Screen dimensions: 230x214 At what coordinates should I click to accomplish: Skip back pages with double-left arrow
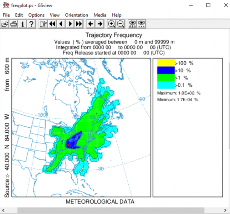pos(52,24)
